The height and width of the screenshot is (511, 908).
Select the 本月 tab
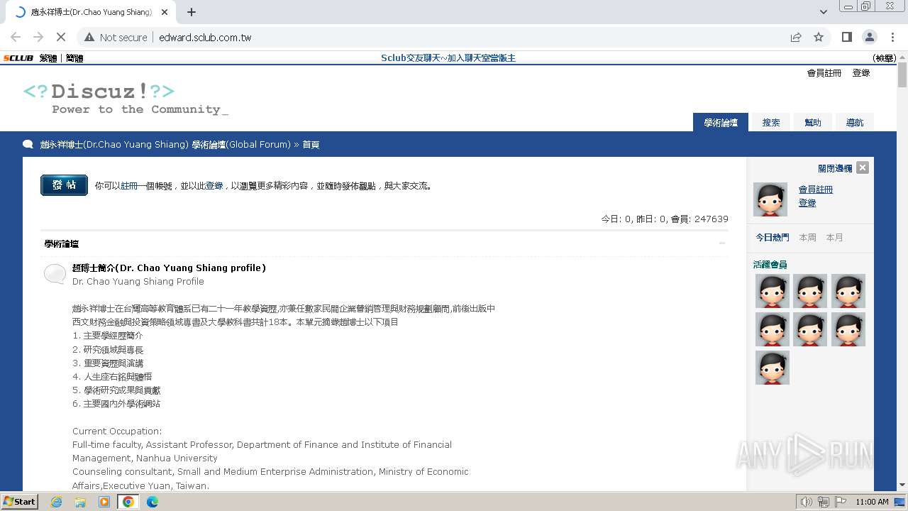[834, 238]
